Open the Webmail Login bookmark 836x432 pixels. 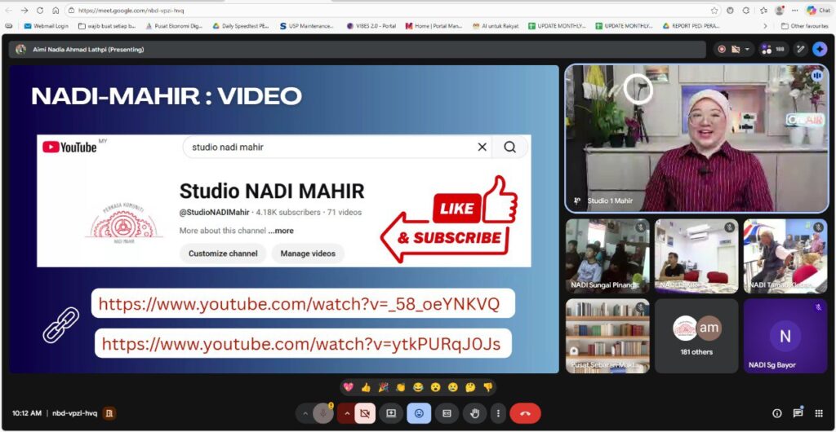pyautogui.click(x=46, y=26)
